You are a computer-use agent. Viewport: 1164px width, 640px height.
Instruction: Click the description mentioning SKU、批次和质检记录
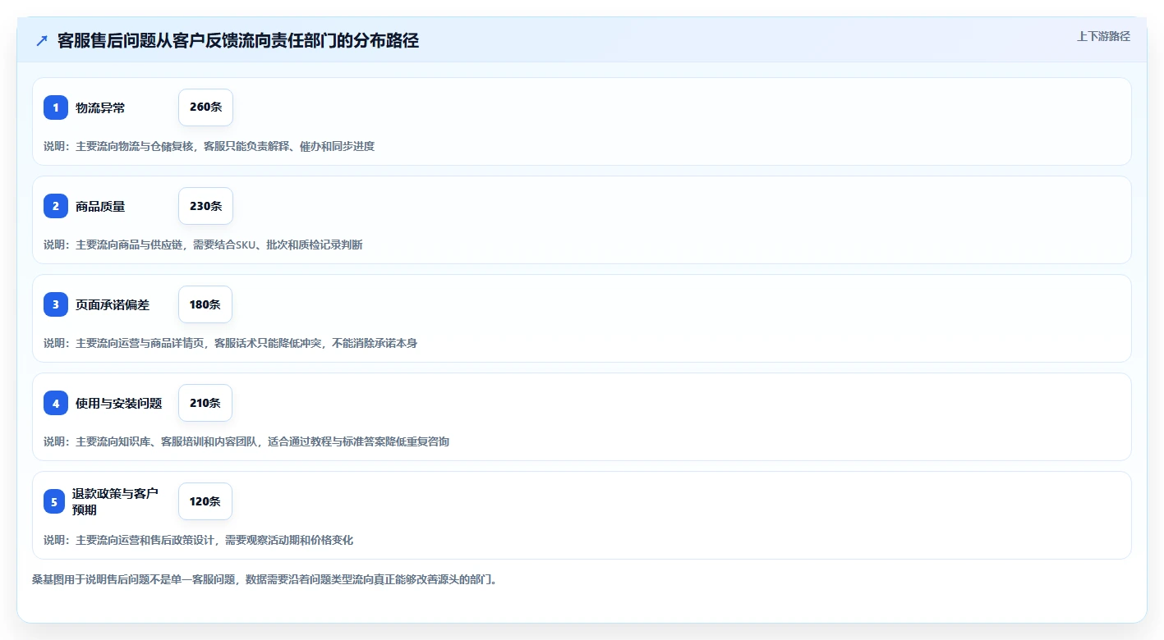click(203, 245)
